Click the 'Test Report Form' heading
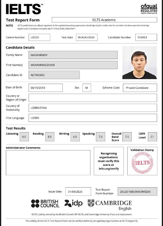This screenshot has width=163, height=226. coord(23,20)
